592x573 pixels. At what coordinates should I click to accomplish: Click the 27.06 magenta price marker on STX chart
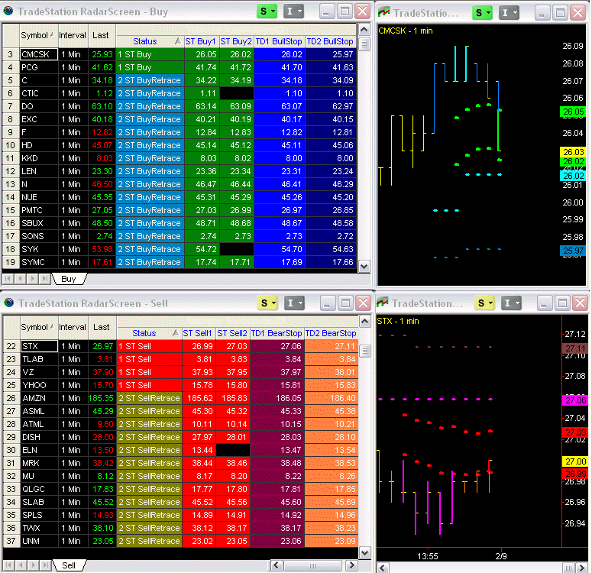pyautogui.click(x=575, y=400)
